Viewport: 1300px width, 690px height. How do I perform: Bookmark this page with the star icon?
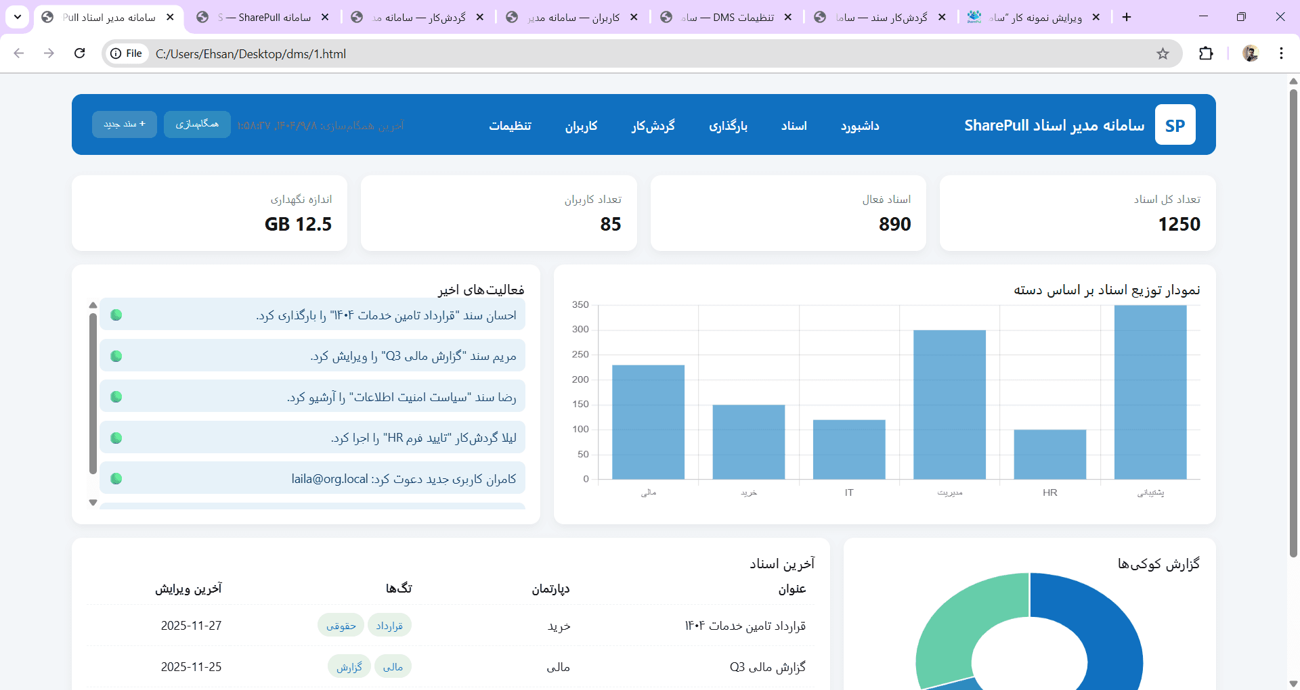(x=1163, y=53)
